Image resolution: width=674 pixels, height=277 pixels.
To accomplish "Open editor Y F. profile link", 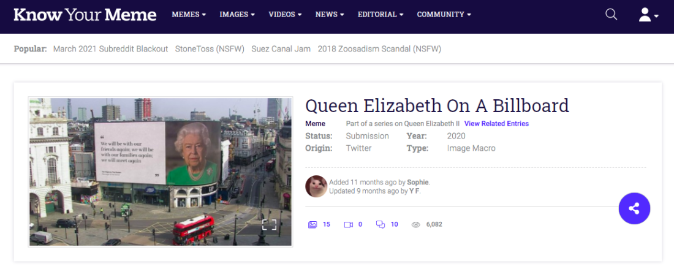I will (x=414, y=191).
